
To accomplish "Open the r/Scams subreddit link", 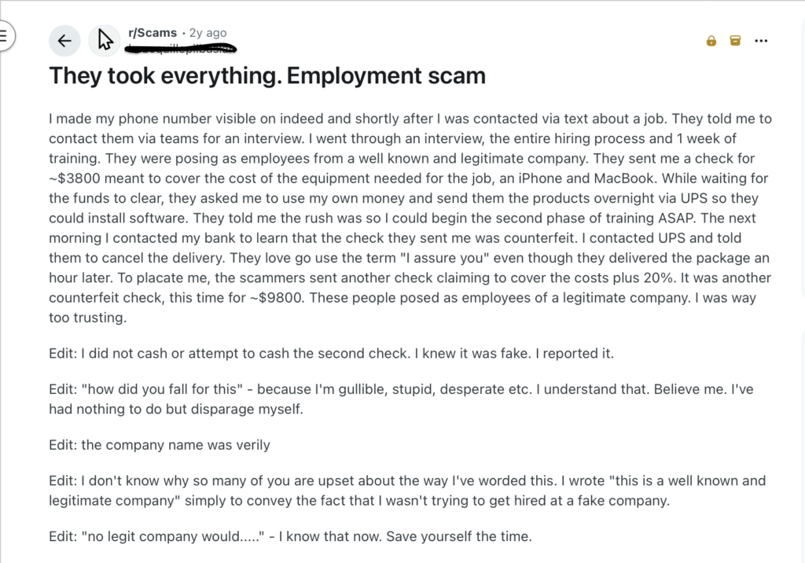I will [x=153, y=33].
